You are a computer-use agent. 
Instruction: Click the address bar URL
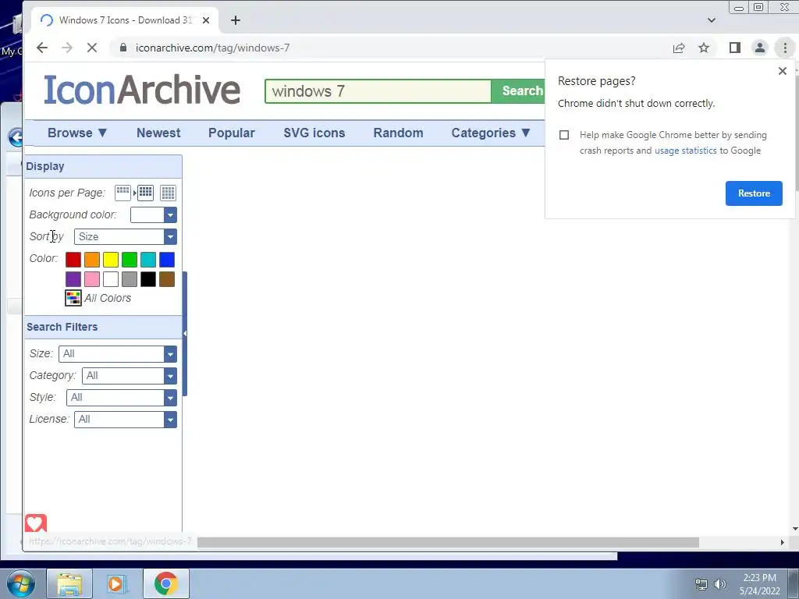[x=212, y=48]
